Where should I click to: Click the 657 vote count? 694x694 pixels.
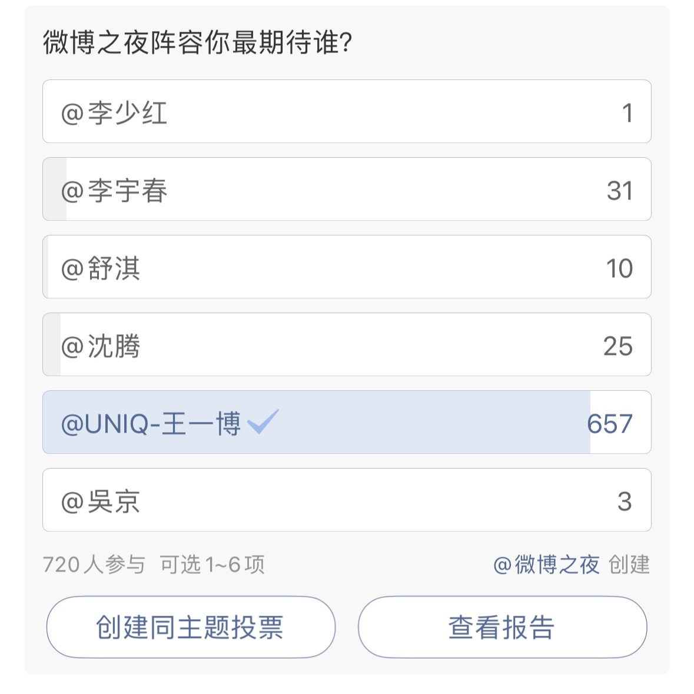tap(610, 424)
